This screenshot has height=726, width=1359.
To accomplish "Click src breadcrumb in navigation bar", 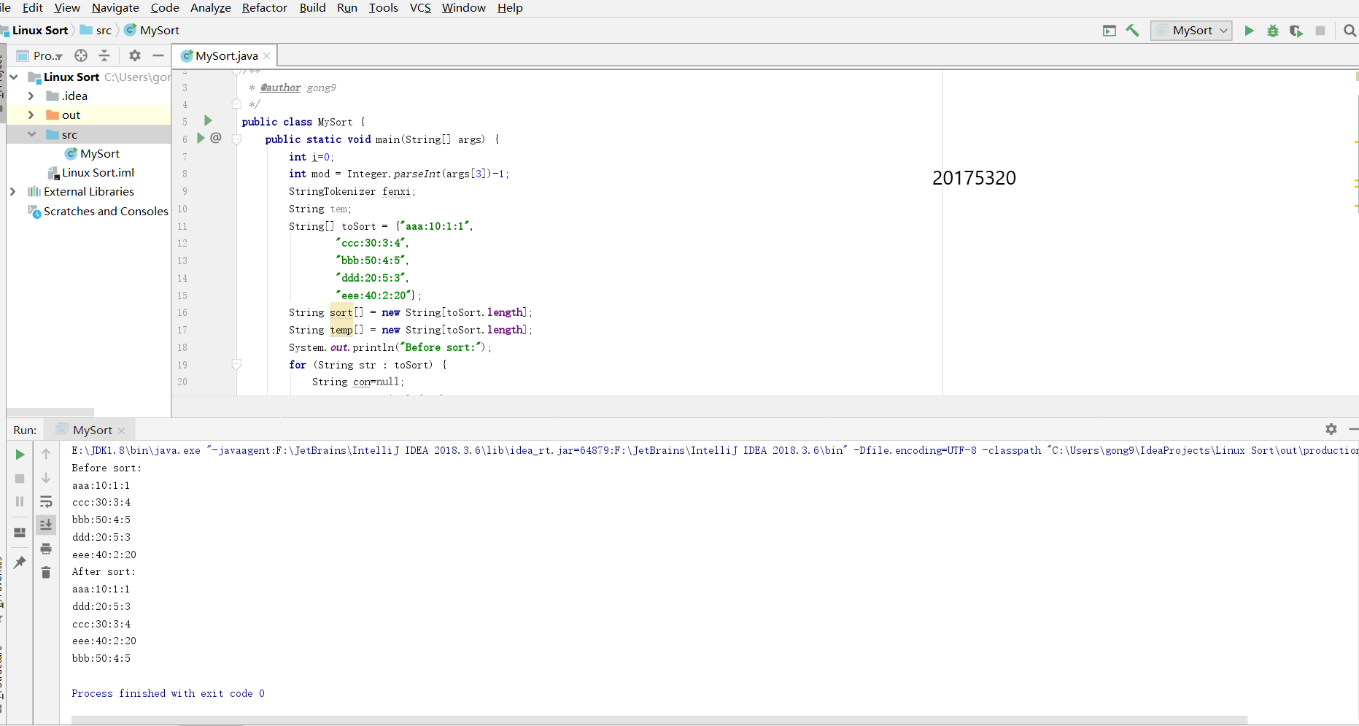I will 96,31.
